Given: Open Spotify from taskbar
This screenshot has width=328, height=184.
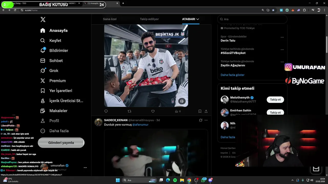Looking at the screenshot, I should point(175,180).
